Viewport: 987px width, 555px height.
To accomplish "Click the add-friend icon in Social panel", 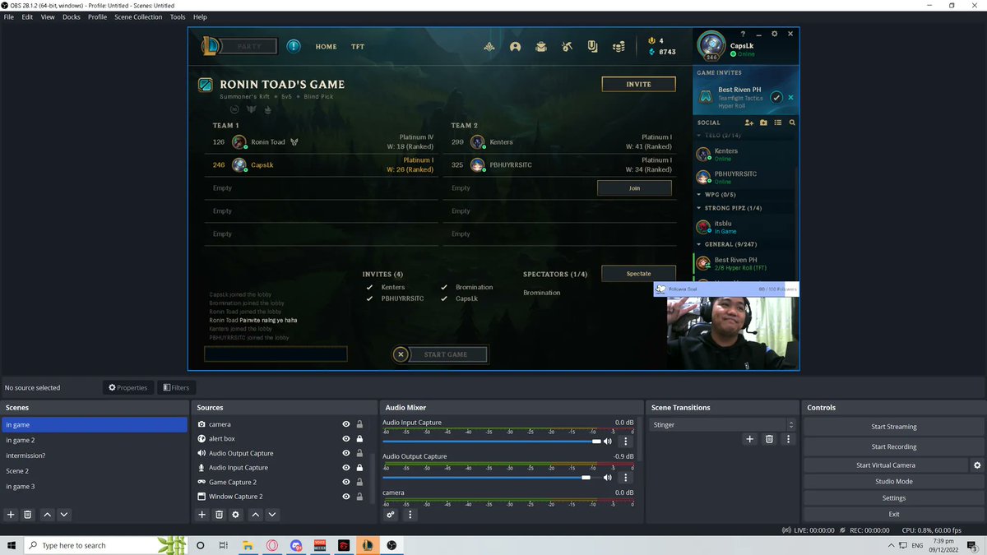I will 748,123.
